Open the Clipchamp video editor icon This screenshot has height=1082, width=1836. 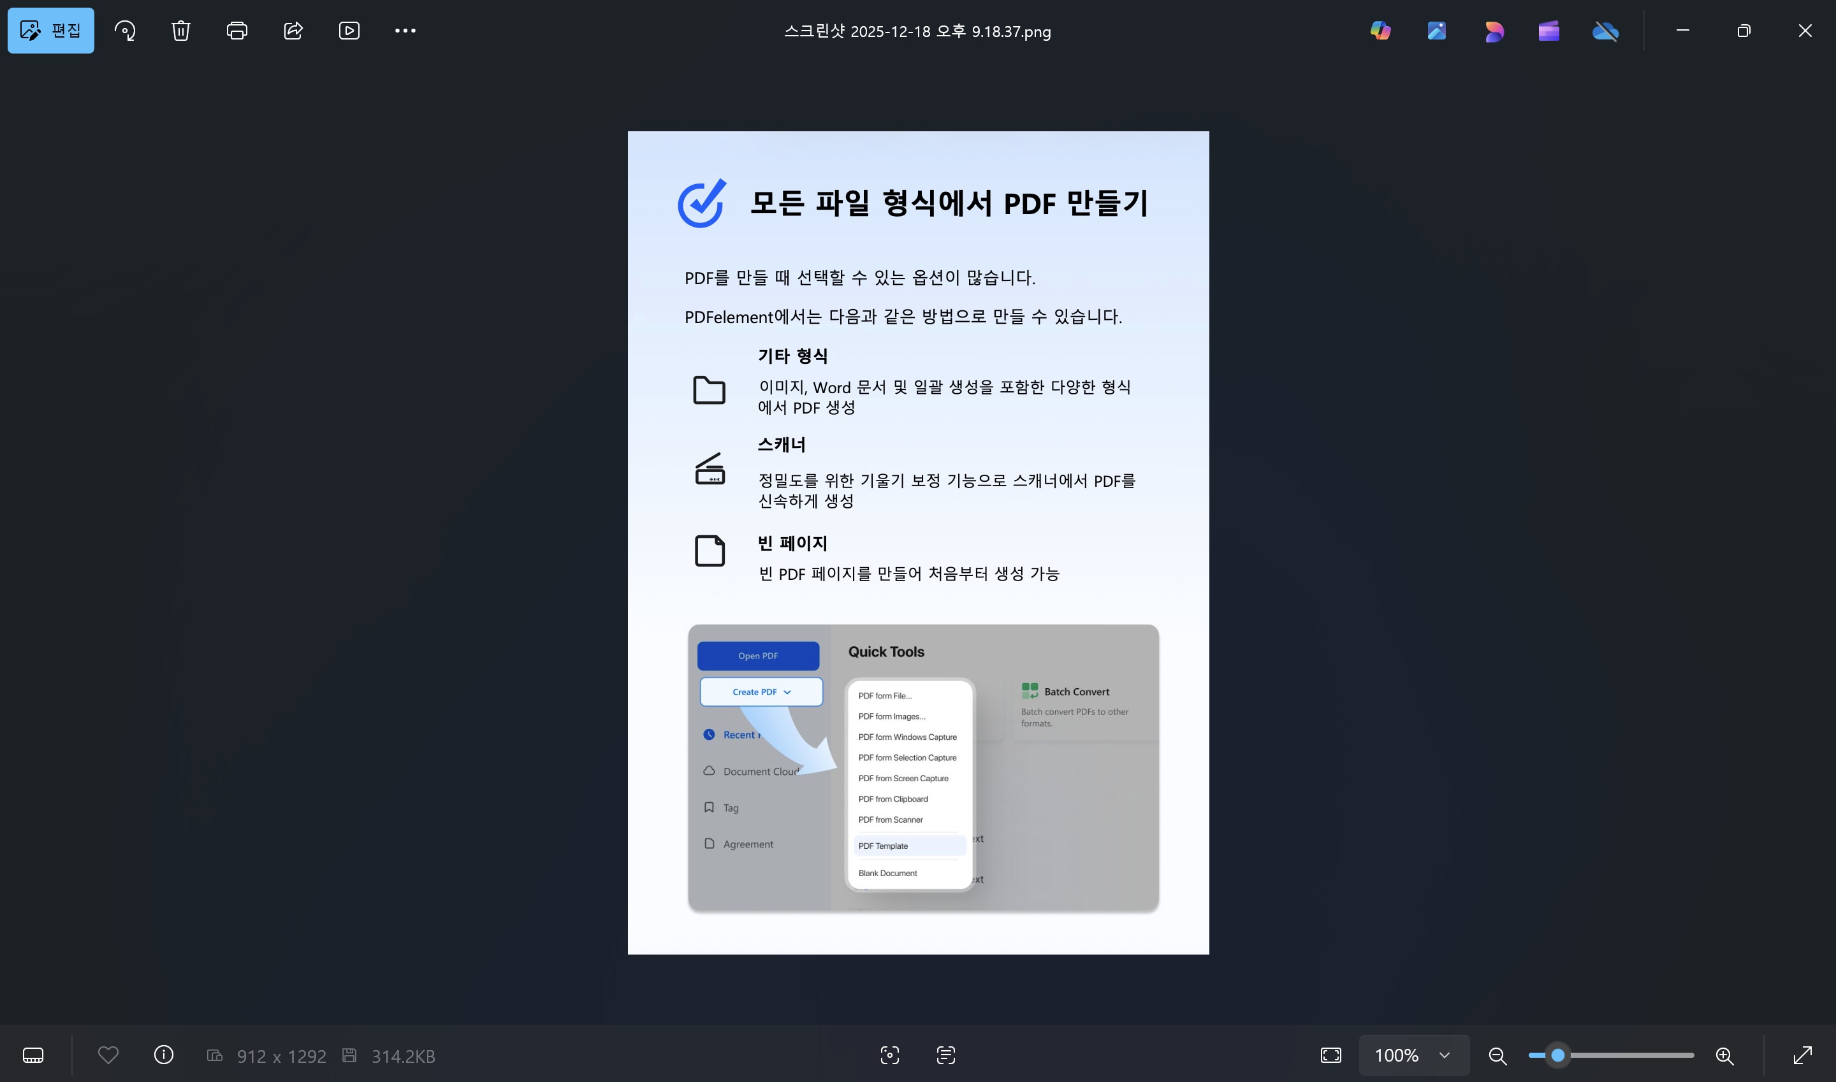[1548, 31]
